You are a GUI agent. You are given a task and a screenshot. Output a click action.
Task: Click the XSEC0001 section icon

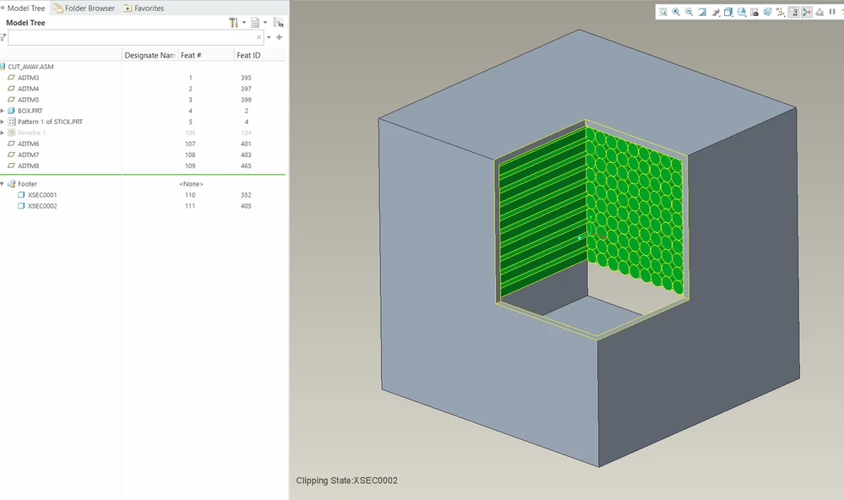(21, 195)
